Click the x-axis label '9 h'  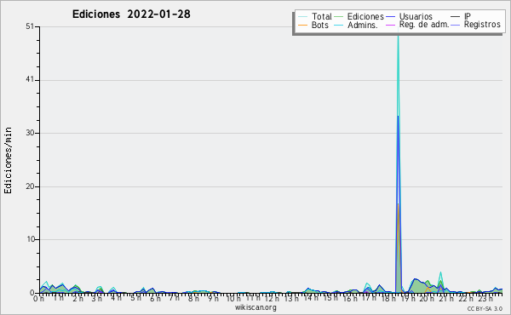pyautogui.click(x=213, y=299)
